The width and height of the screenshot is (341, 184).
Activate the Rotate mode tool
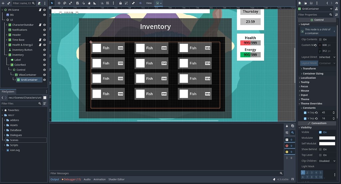[x=65, y=3]
